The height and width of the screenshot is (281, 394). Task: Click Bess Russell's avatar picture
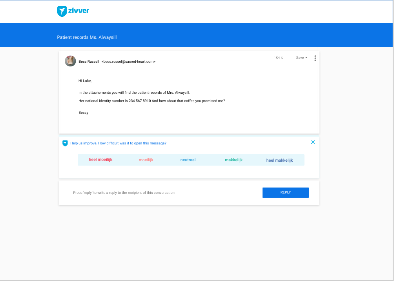70,61
